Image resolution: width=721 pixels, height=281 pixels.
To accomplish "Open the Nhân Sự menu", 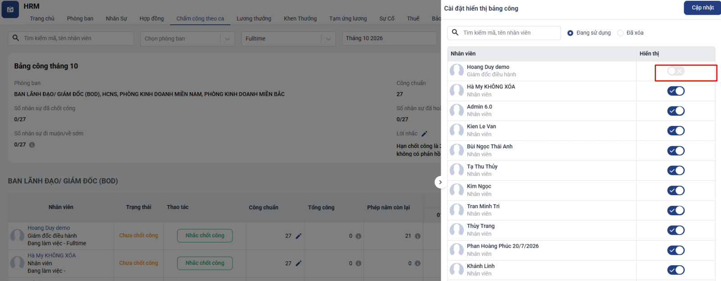I will tap(116, 18).
